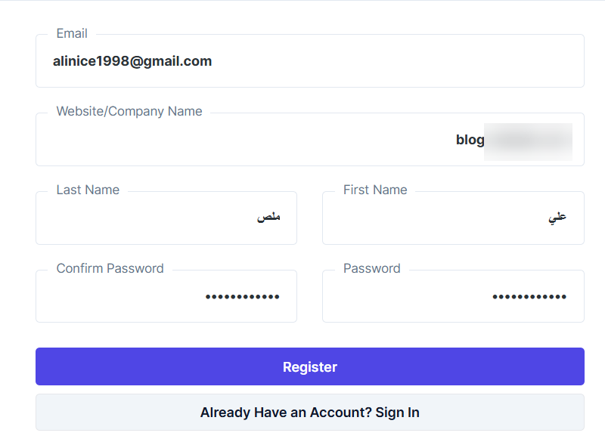The height and width of the screenshot is (439, 605).
Task: Click the "First Name" label
Action: [375, 190]
